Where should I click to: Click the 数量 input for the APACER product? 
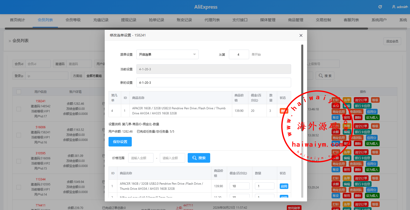click(265, 186)
